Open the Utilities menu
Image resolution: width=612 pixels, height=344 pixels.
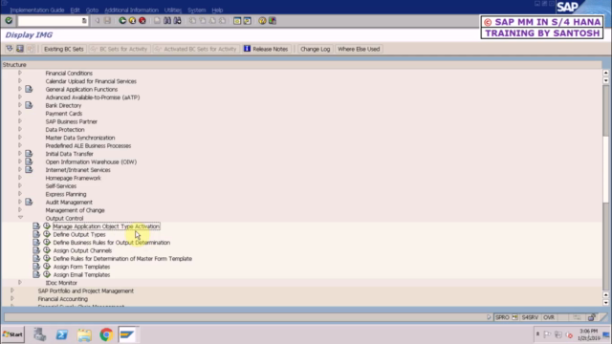[173, 11]
